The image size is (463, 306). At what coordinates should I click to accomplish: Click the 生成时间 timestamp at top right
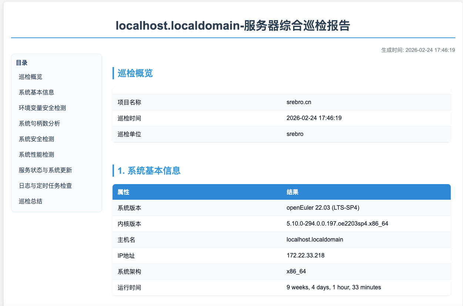pos(418,50)
